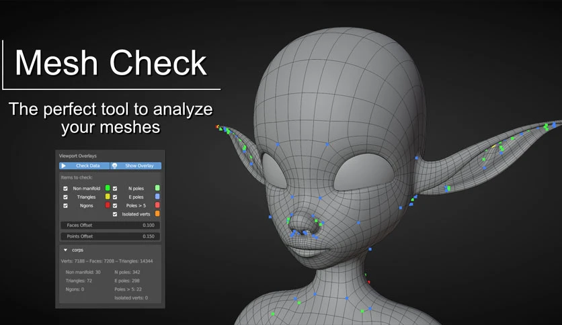Select the 'Viewport Overlays' panel title
This screenshot has width=562, height=325.
(x=78, y=156)
